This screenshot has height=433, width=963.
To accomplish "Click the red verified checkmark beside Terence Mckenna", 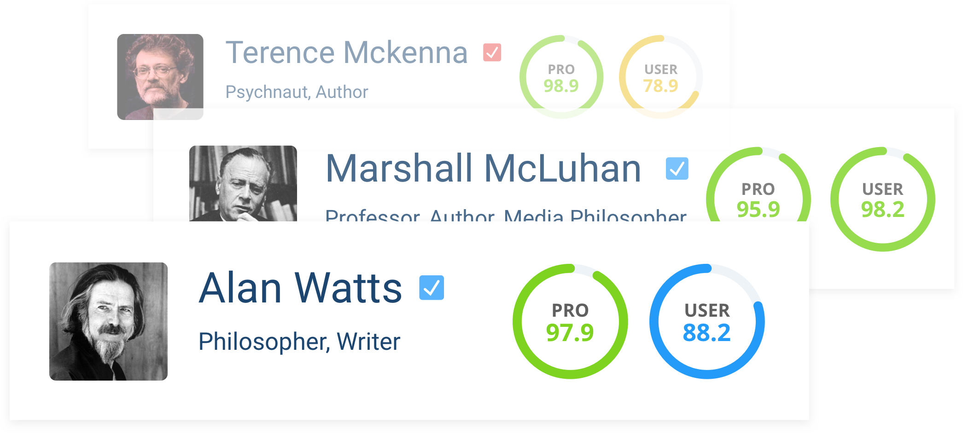I will pyautogui.click(x=492, y=52).
